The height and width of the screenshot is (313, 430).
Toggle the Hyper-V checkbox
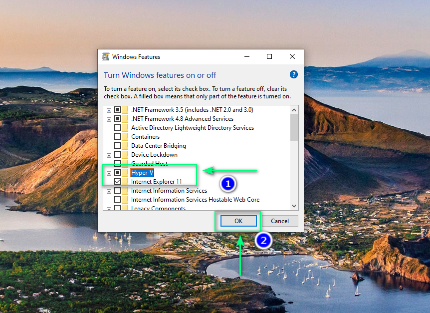[117, 173]
